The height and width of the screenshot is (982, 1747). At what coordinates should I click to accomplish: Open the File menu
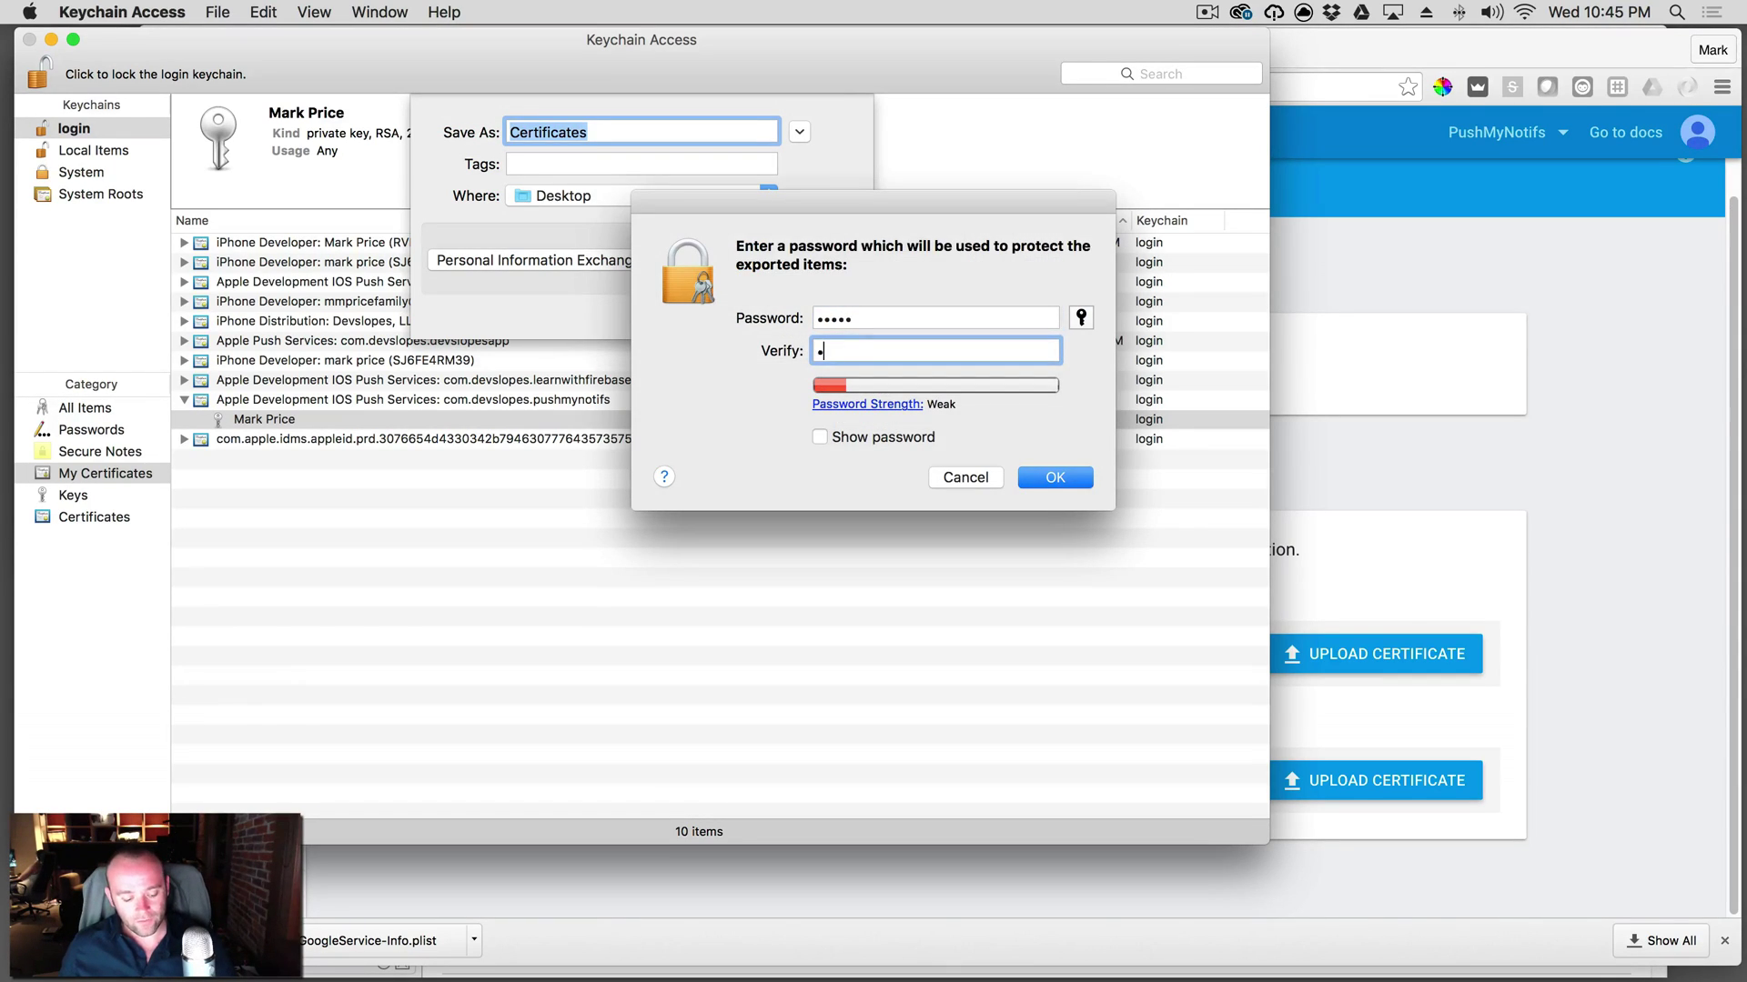[x=217, y=12]
